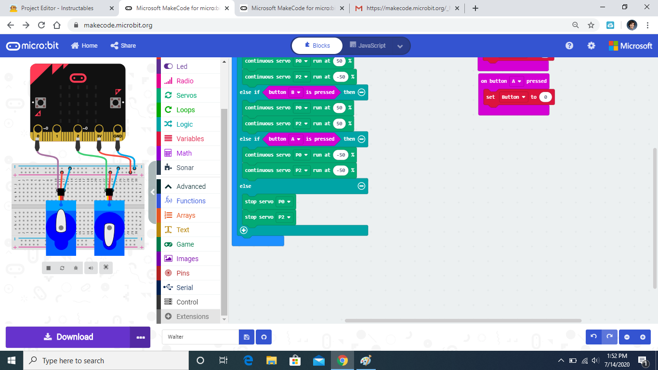
Task: Add another branch with the plus icon
Action: click(x=244, y=230)
